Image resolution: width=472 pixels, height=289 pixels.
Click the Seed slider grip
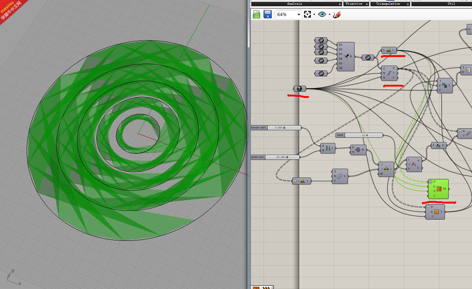[367, 135]
